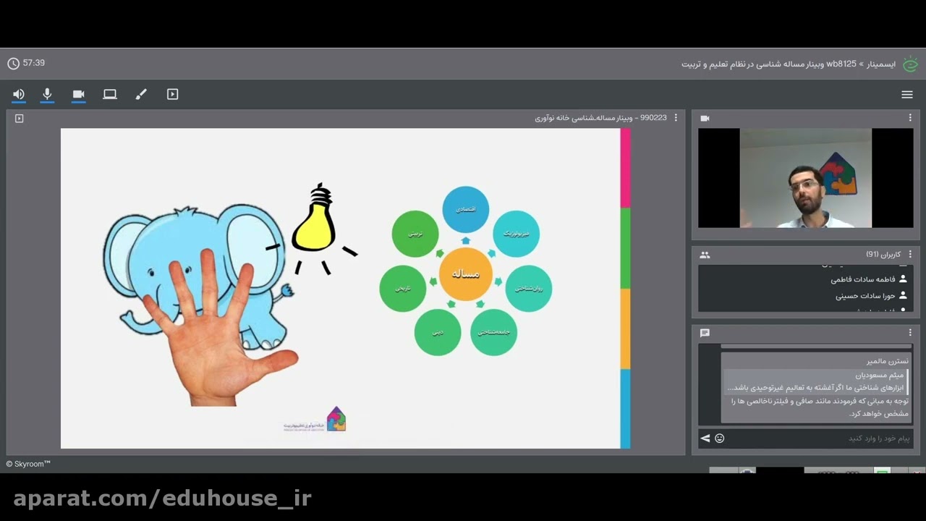The image size is (926, 521).
Task: Click the 57:39 session timer text
Action: pyautogui.click(x=34, y=64)
